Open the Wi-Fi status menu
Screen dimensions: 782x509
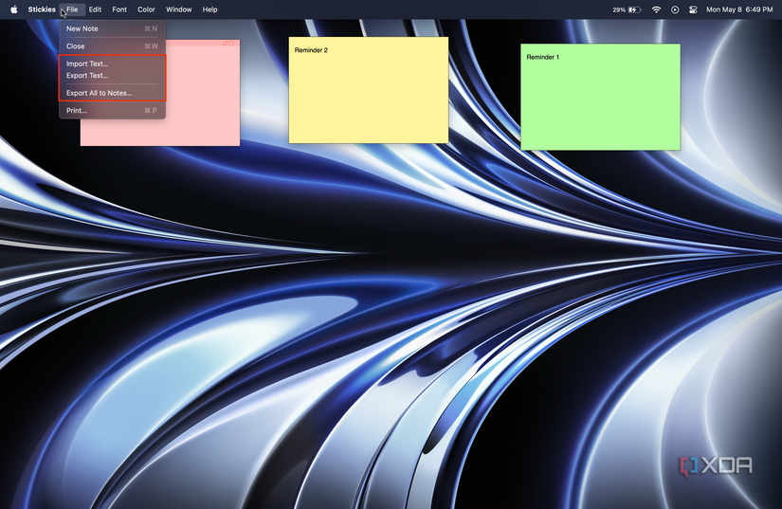(656, 9)
